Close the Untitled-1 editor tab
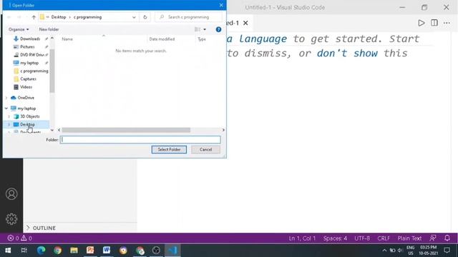The image size is (458, 257). (245, 23)
